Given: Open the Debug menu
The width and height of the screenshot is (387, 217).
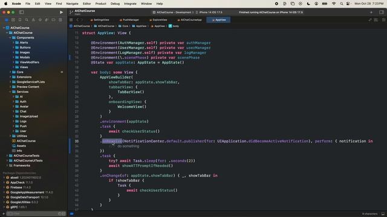Looking at the screenshot, I should click(x=115, y=4).
